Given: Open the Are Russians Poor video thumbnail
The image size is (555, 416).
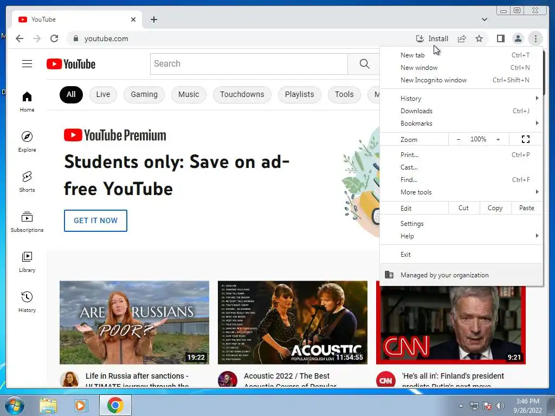Looking at the screenshot, I should [x=134, y=322].
